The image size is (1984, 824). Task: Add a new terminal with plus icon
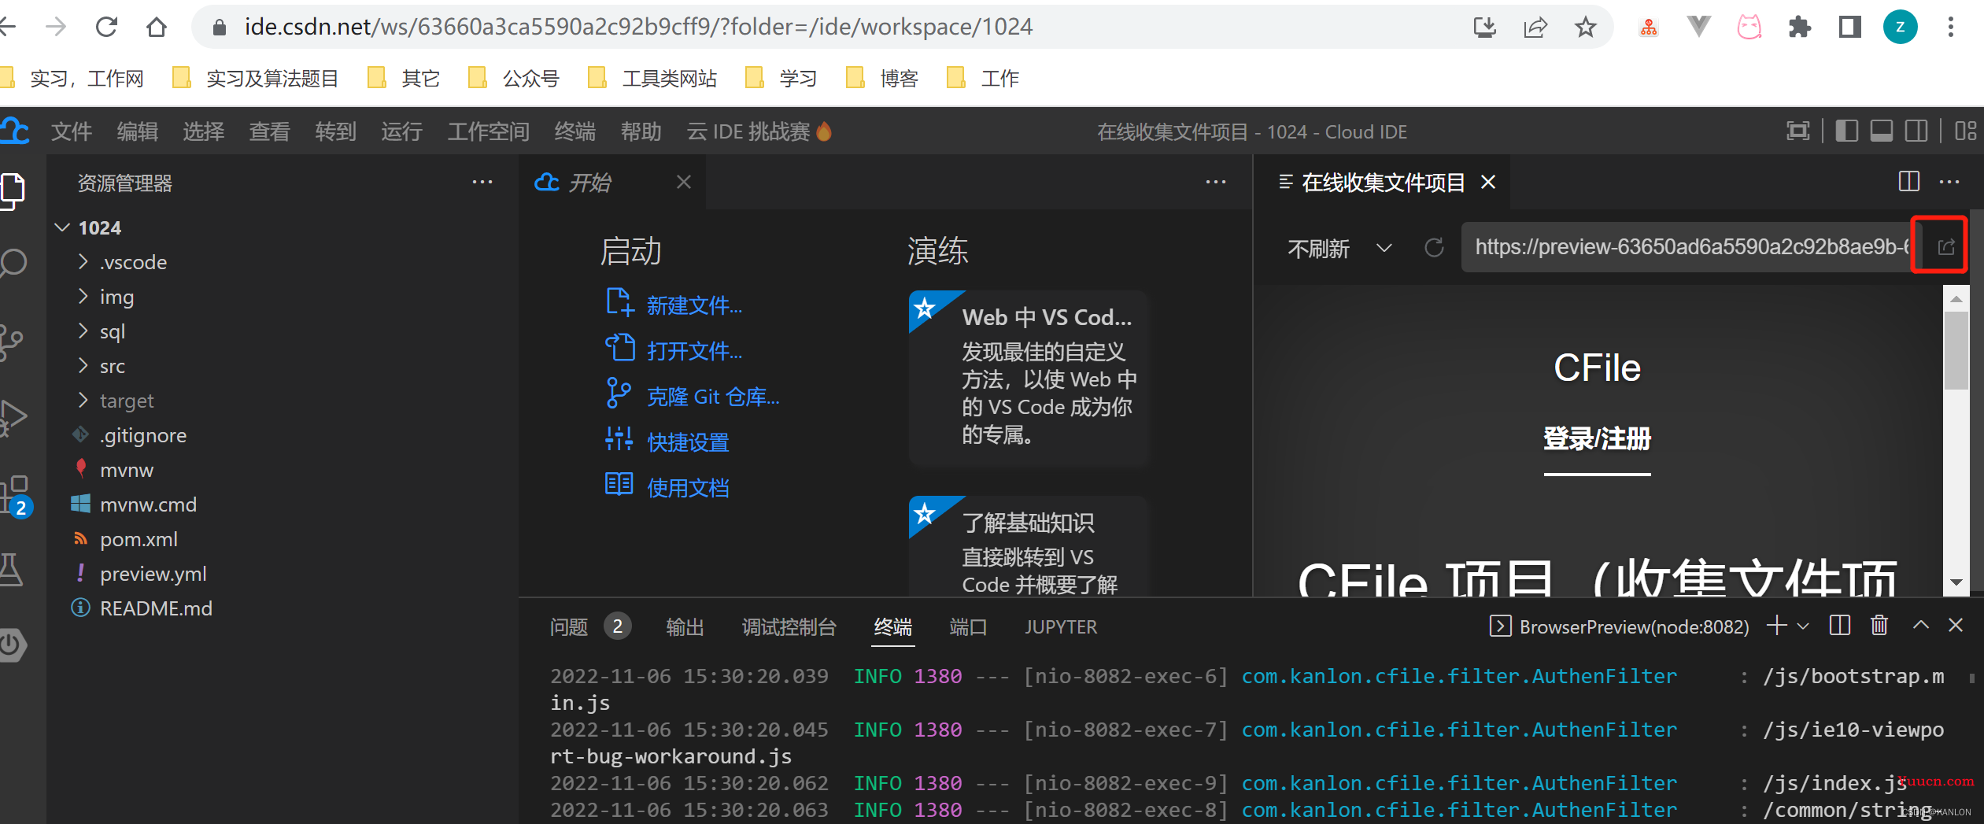[x=1776, y=626]
